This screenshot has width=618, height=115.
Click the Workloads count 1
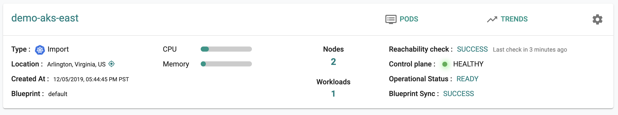tap(333, 94)
